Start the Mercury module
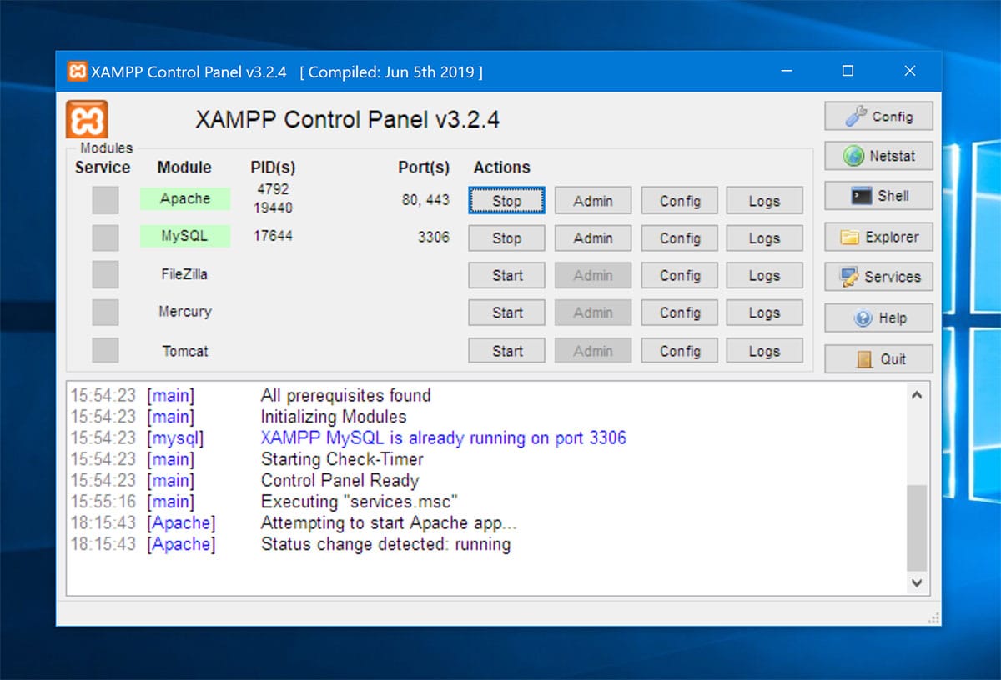 click(506, 312)
